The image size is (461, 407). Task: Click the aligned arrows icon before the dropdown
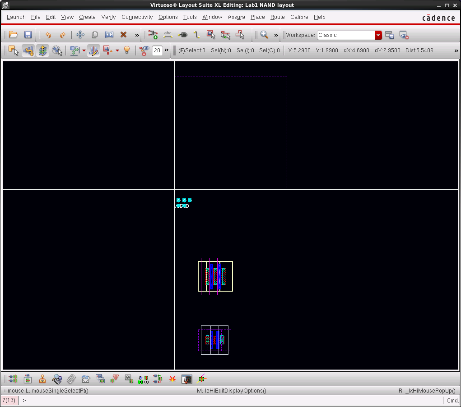(75, 50)
